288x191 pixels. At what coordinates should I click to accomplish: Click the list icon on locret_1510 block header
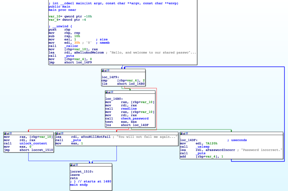(x=77, y=165)
